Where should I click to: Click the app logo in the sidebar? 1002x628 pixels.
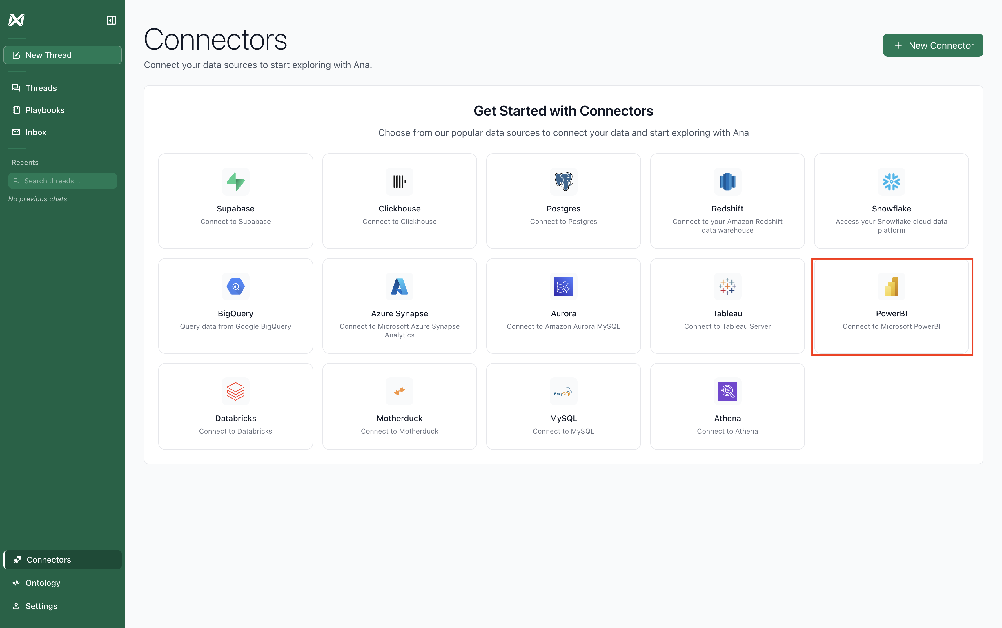point(17,20)
